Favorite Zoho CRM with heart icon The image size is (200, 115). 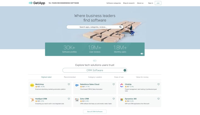[114, 99]
